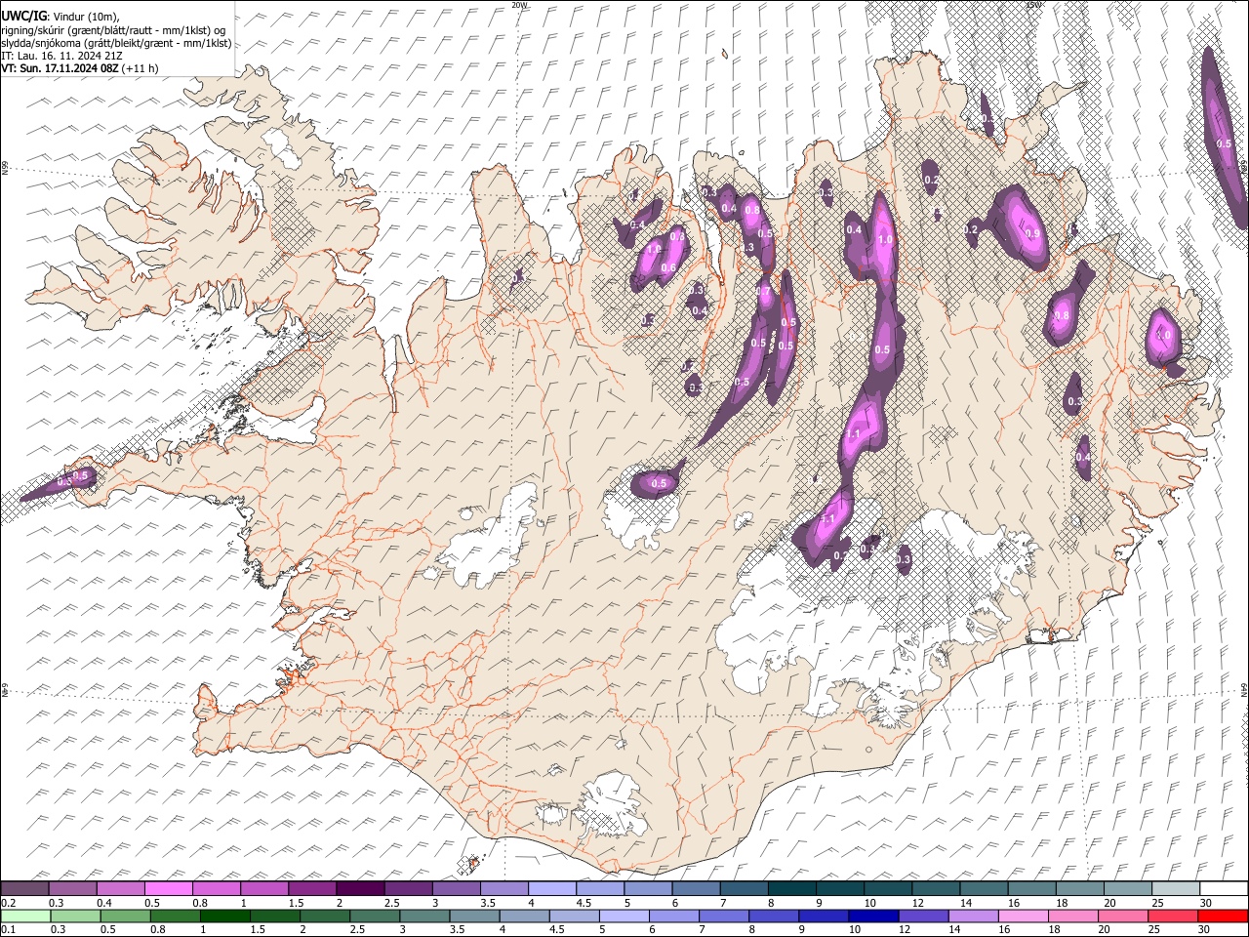Click lower scale swatch between 2 and 2.5
The height and width of the screenshot is (937, 1249).
coord(324,917)
